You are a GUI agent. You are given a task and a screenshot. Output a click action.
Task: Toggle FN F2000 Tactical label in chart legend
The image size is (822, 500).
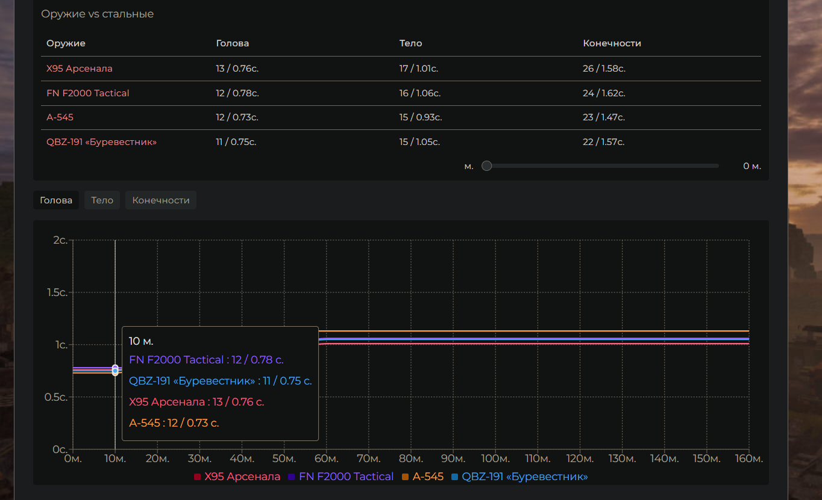pyautogui.click(x=346, y=477)
